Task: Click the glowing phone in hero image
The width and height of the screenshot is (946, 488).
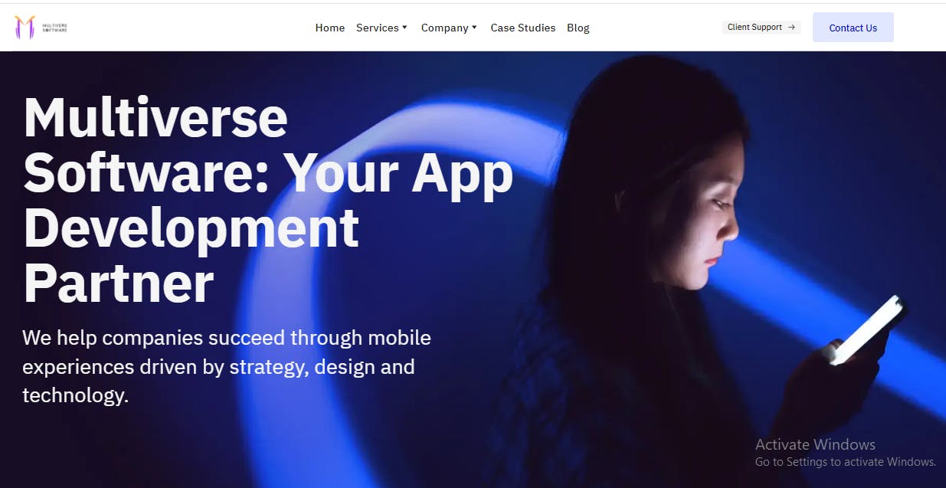Action: coord(869,329)
